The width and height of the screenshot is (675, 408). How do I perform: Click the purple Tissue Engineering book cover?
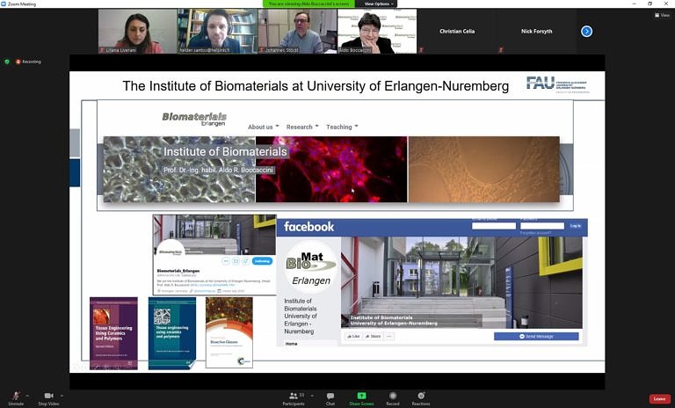click(113, 333)
